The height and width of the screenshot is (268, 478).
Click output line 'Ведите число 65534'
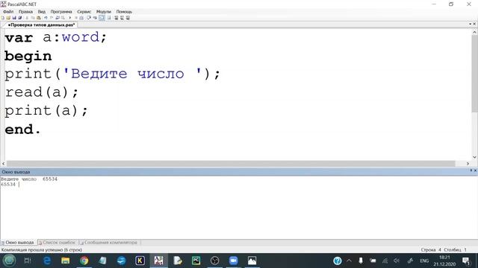pos(29,179)
